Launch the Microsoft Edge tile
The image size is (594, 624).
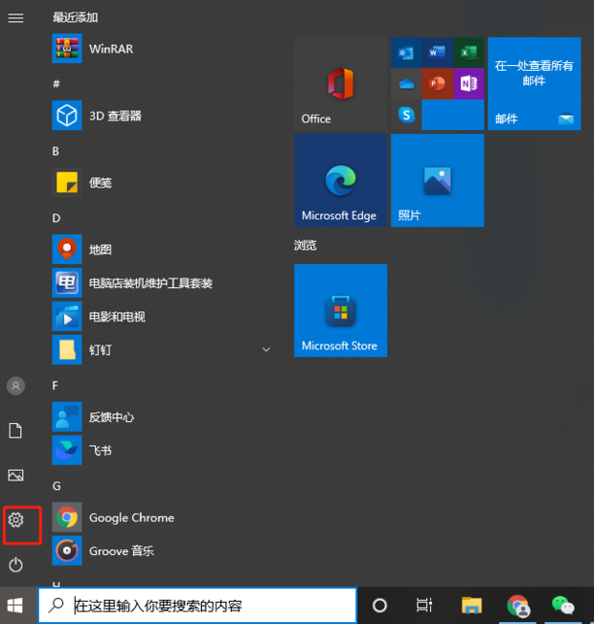[341, 180]
